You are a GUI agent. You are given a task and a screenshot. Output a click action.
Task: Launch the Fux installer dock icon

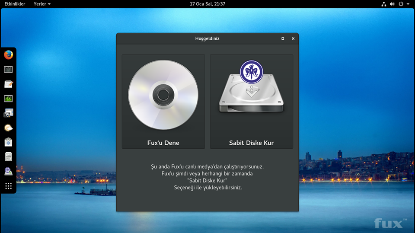[x=8, y=171]
